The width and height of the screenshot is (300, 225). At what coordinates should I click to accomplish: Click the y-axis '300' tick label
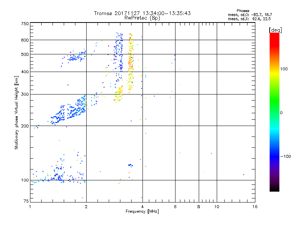(25, 94)
